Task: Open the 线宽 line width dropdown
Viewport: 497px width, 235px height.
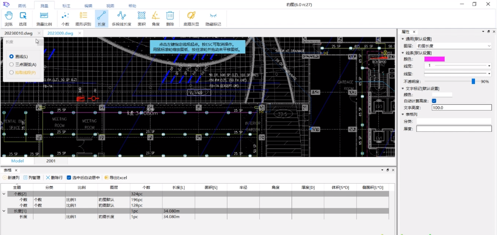Action: click(458, 66)
